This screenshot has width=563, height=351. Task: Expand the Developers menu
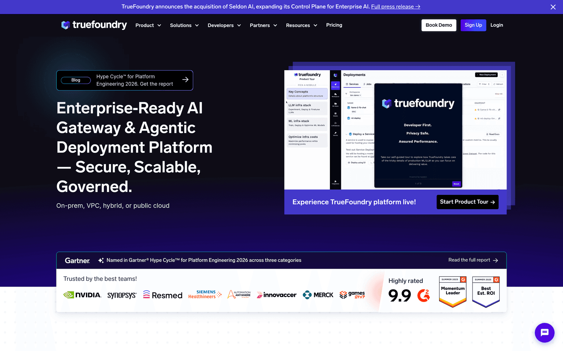coord(224,25)
